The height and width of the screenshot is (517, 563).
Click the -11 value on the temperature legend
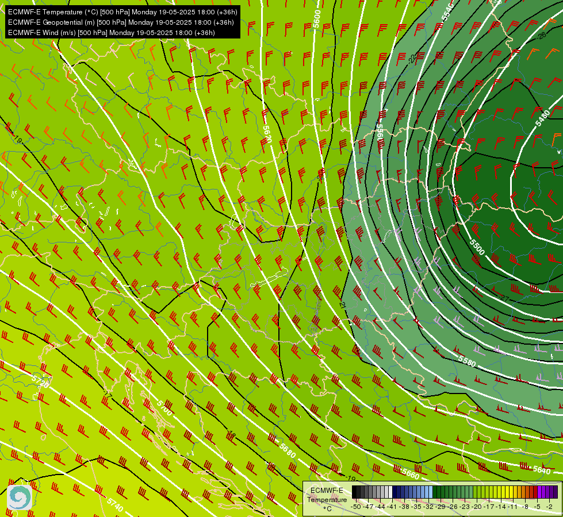513,507
